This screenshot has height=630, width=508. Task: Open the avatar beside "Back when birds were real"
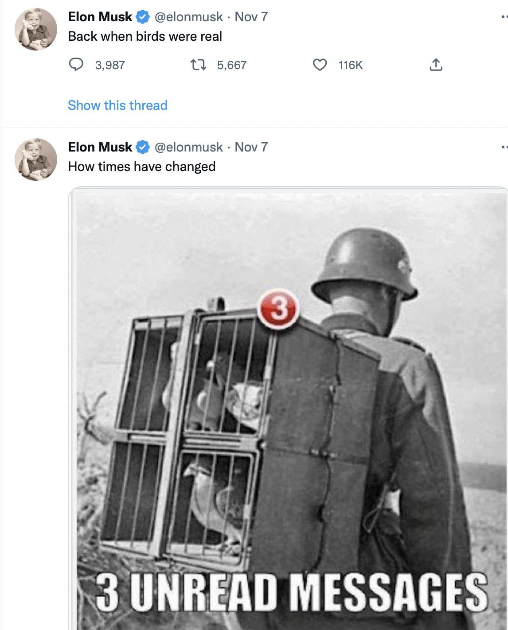(x=36, y=29)
